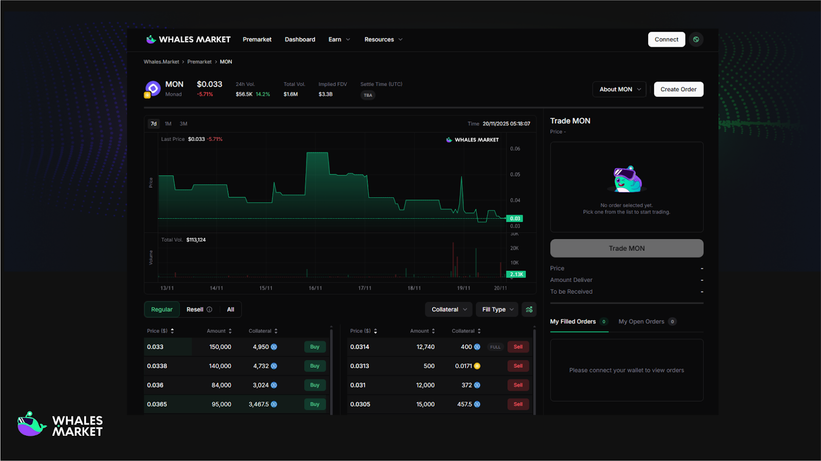821x461 pixels.
Task: Click the Create Order button
Action: coord(678,89)
